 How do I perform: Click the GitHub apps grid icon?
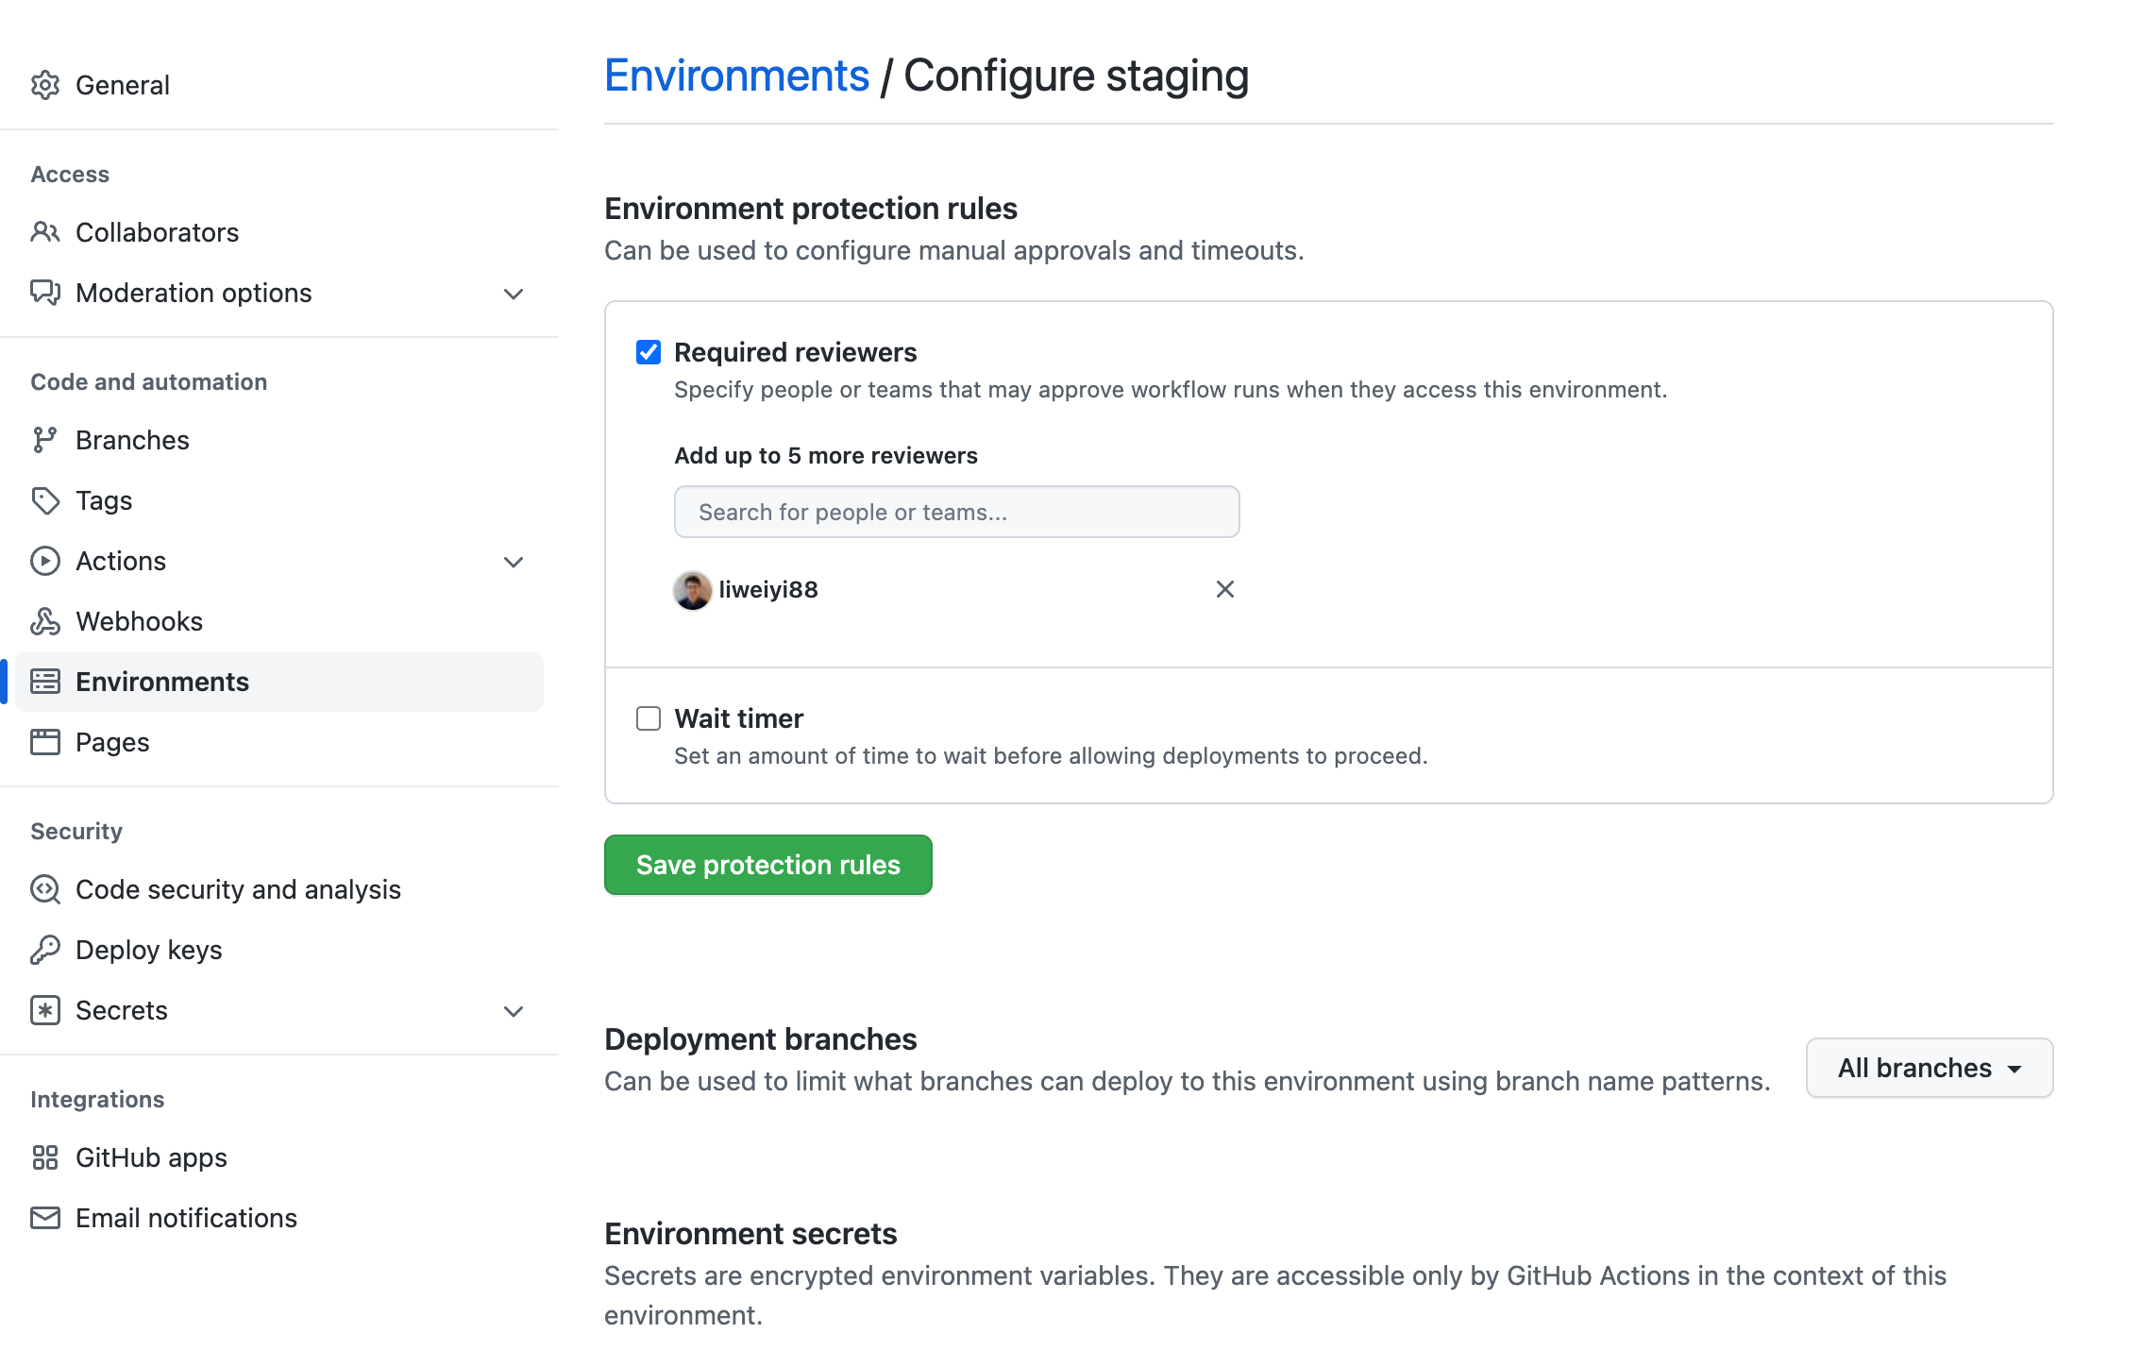click(44, 1157)
